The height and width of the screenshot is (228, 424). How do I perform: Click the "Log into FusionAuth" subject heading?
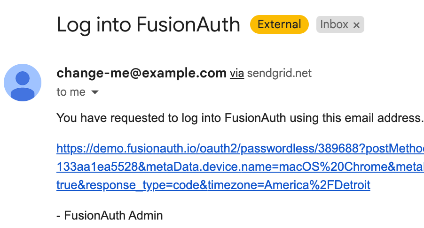149,25
